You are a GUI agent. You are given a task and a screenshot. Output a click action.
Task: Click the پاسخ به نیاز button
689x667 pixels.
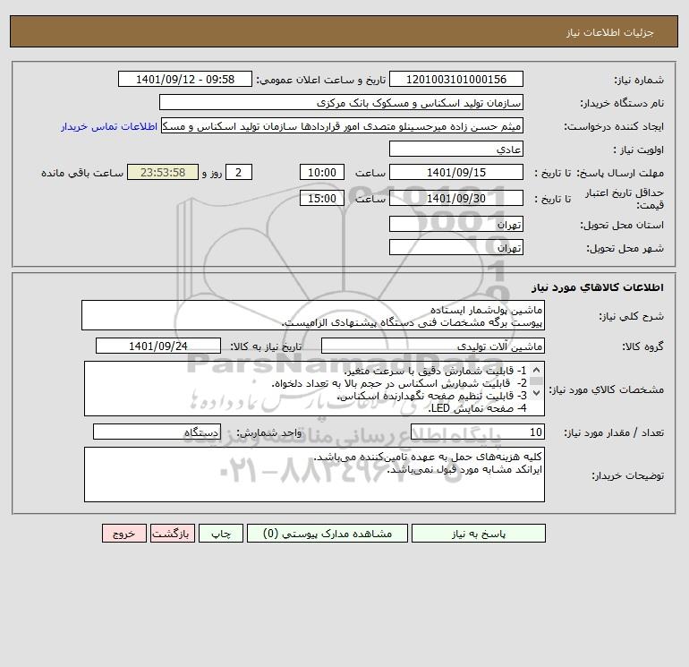[x=479, y=534]
